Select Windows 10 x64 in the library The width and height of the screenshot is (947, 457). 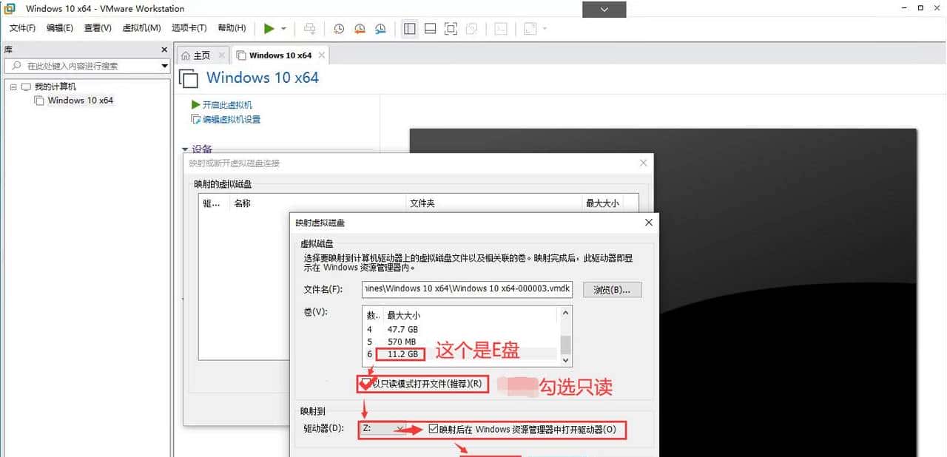[80, 100]
